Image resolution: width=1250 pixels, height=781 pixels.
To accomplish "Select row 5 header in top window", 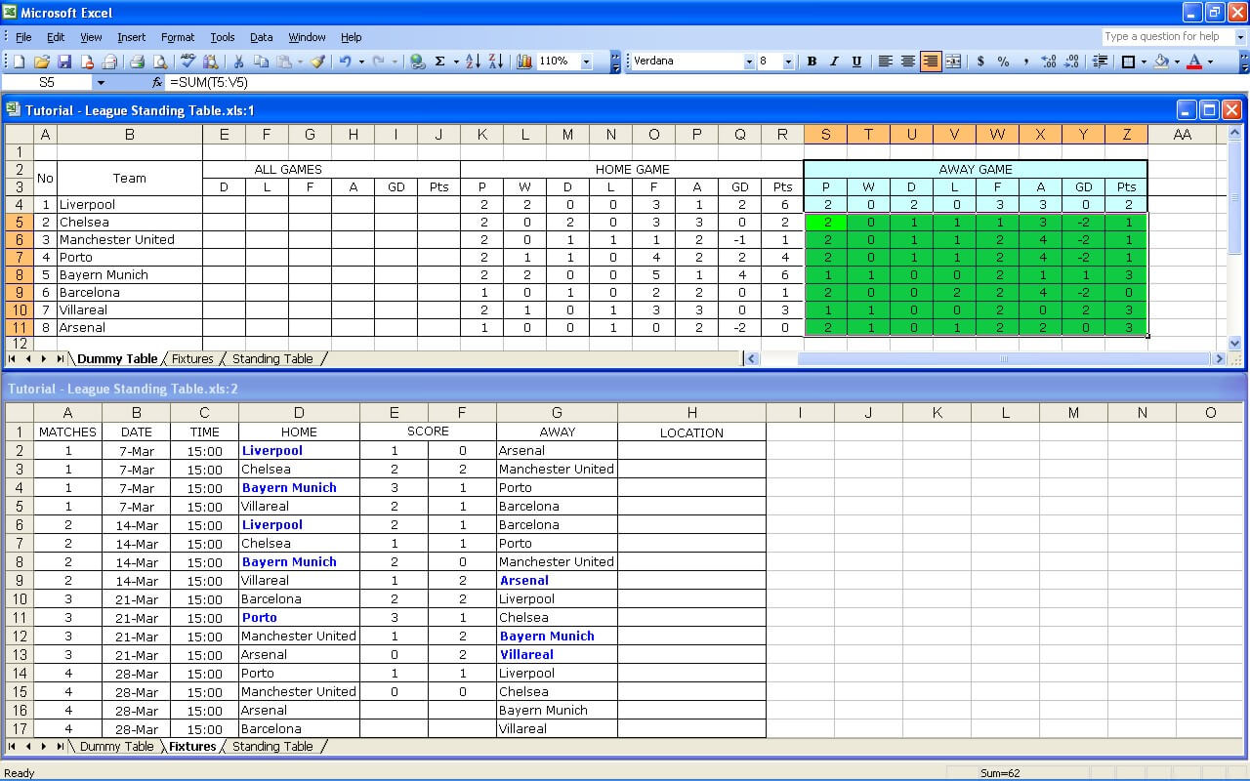I will (20, 223).
